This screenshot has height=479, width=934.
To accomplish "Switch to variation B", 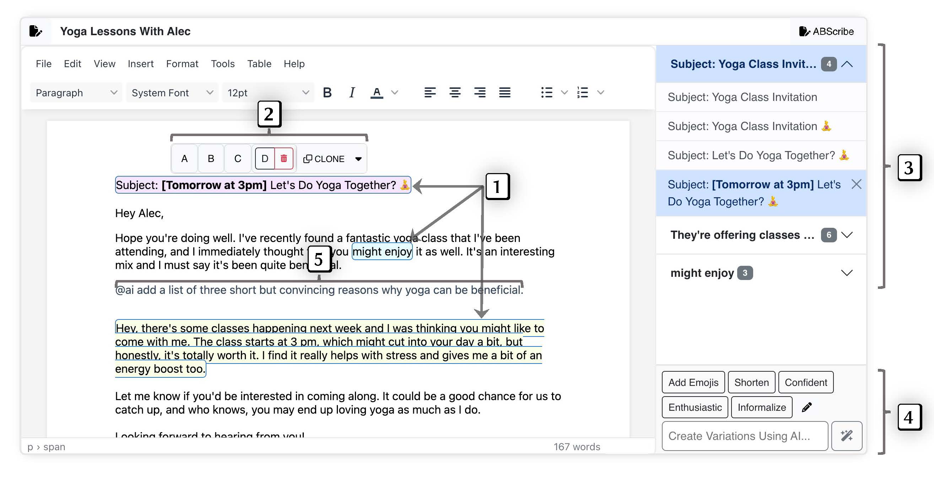I will (x=211, y=158).
